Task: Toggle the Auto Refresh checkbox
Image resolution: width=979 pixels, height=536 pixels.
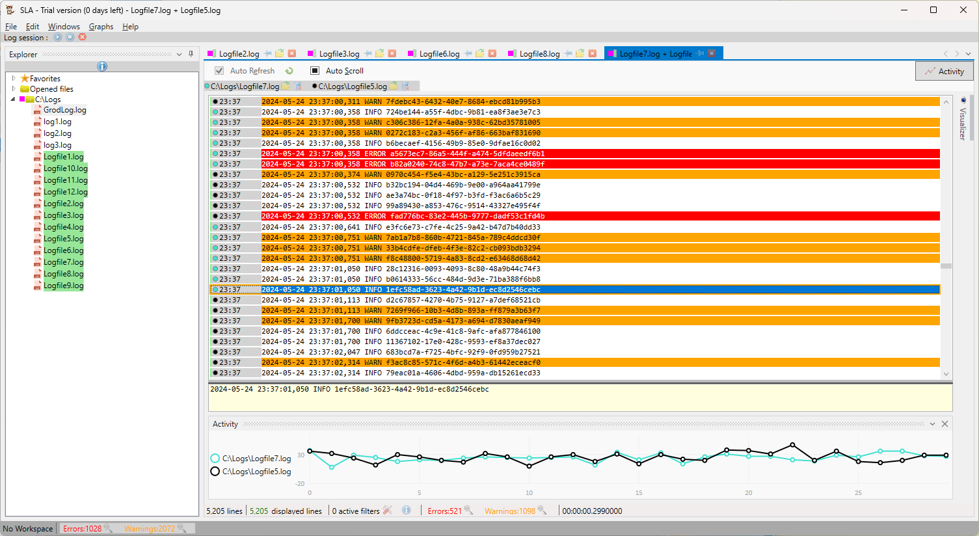Action: click(219, 71)
